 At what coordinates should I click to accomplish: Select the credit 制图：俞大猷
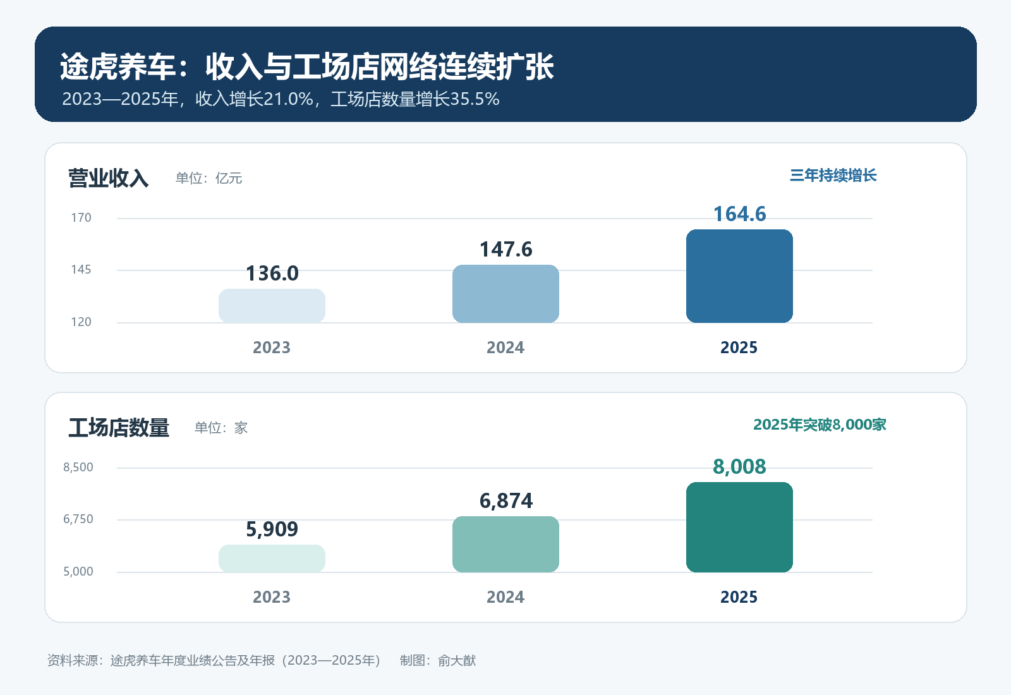coord(438,660)
